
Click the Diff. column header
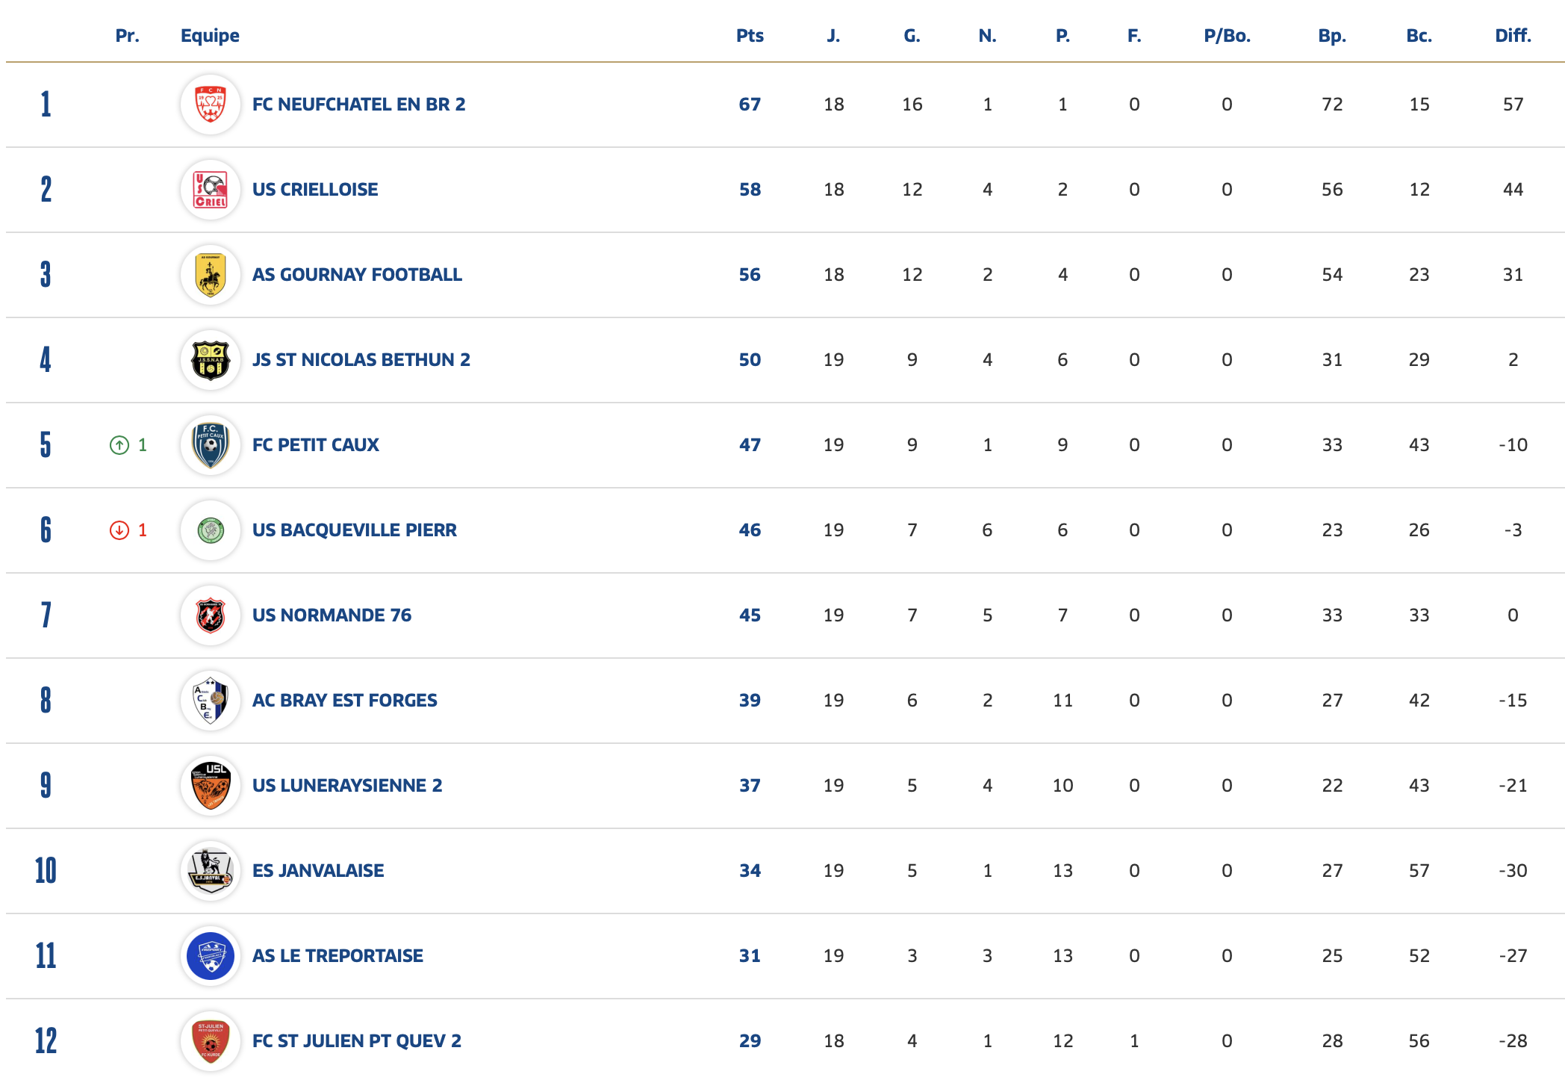pos(1513,36)
